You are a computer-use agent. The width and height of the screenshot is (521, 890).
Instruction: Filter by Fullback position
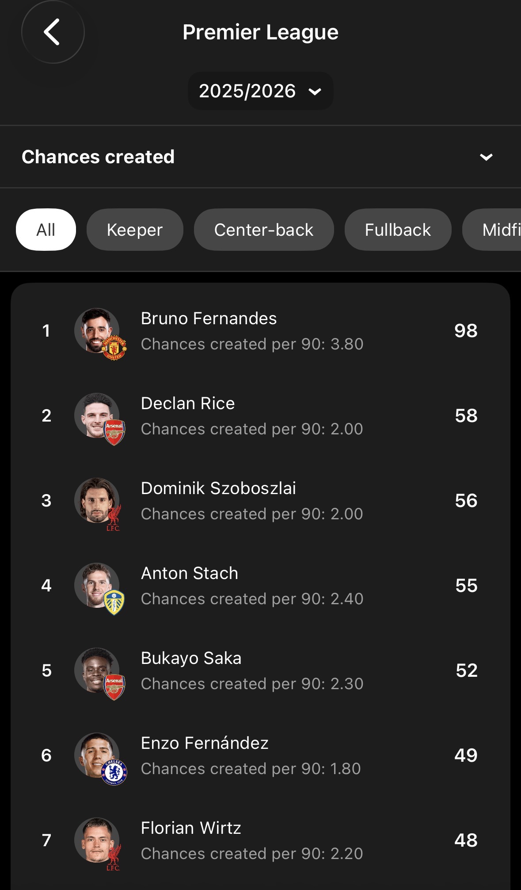tap(398, 230)
